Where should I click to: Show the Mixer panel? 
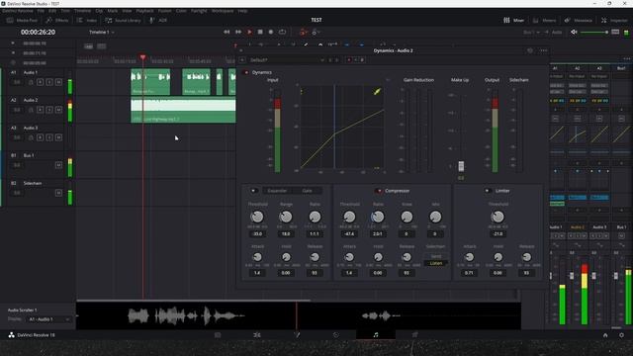click(513, 20)
